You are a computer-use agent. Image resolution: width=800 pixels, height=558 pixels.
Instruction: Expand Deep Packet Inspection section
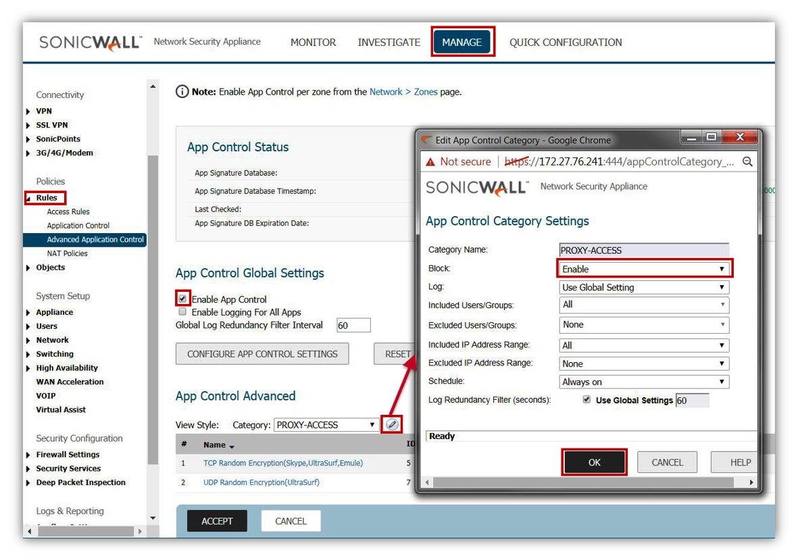coord(28,482)
